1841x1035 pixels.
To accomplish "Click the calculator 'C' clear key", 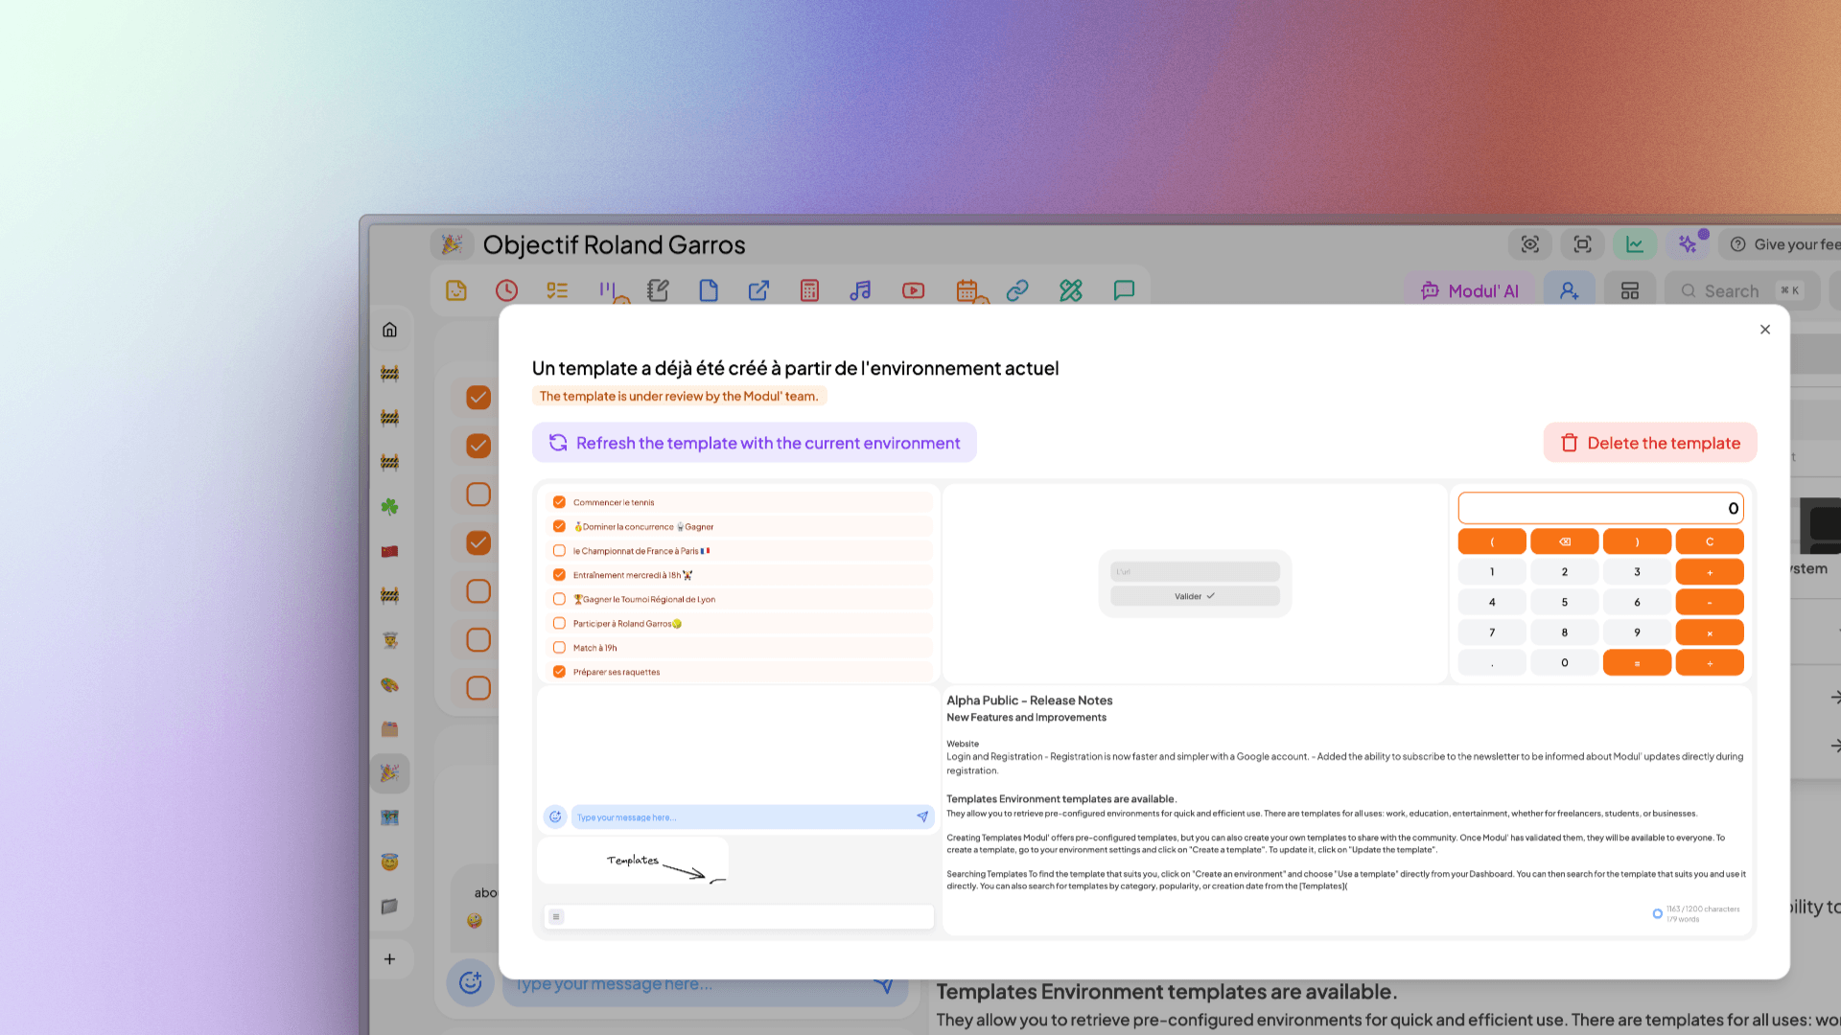I will [1710, 541].
